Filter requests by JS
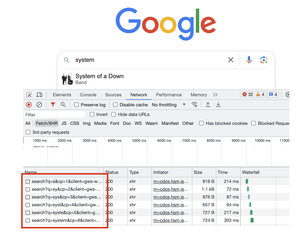This screenshot has height=243, width=308. pos(64,124)
